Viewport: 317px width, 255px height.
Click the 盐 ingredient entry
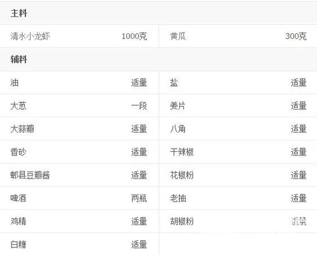(173, 82)
